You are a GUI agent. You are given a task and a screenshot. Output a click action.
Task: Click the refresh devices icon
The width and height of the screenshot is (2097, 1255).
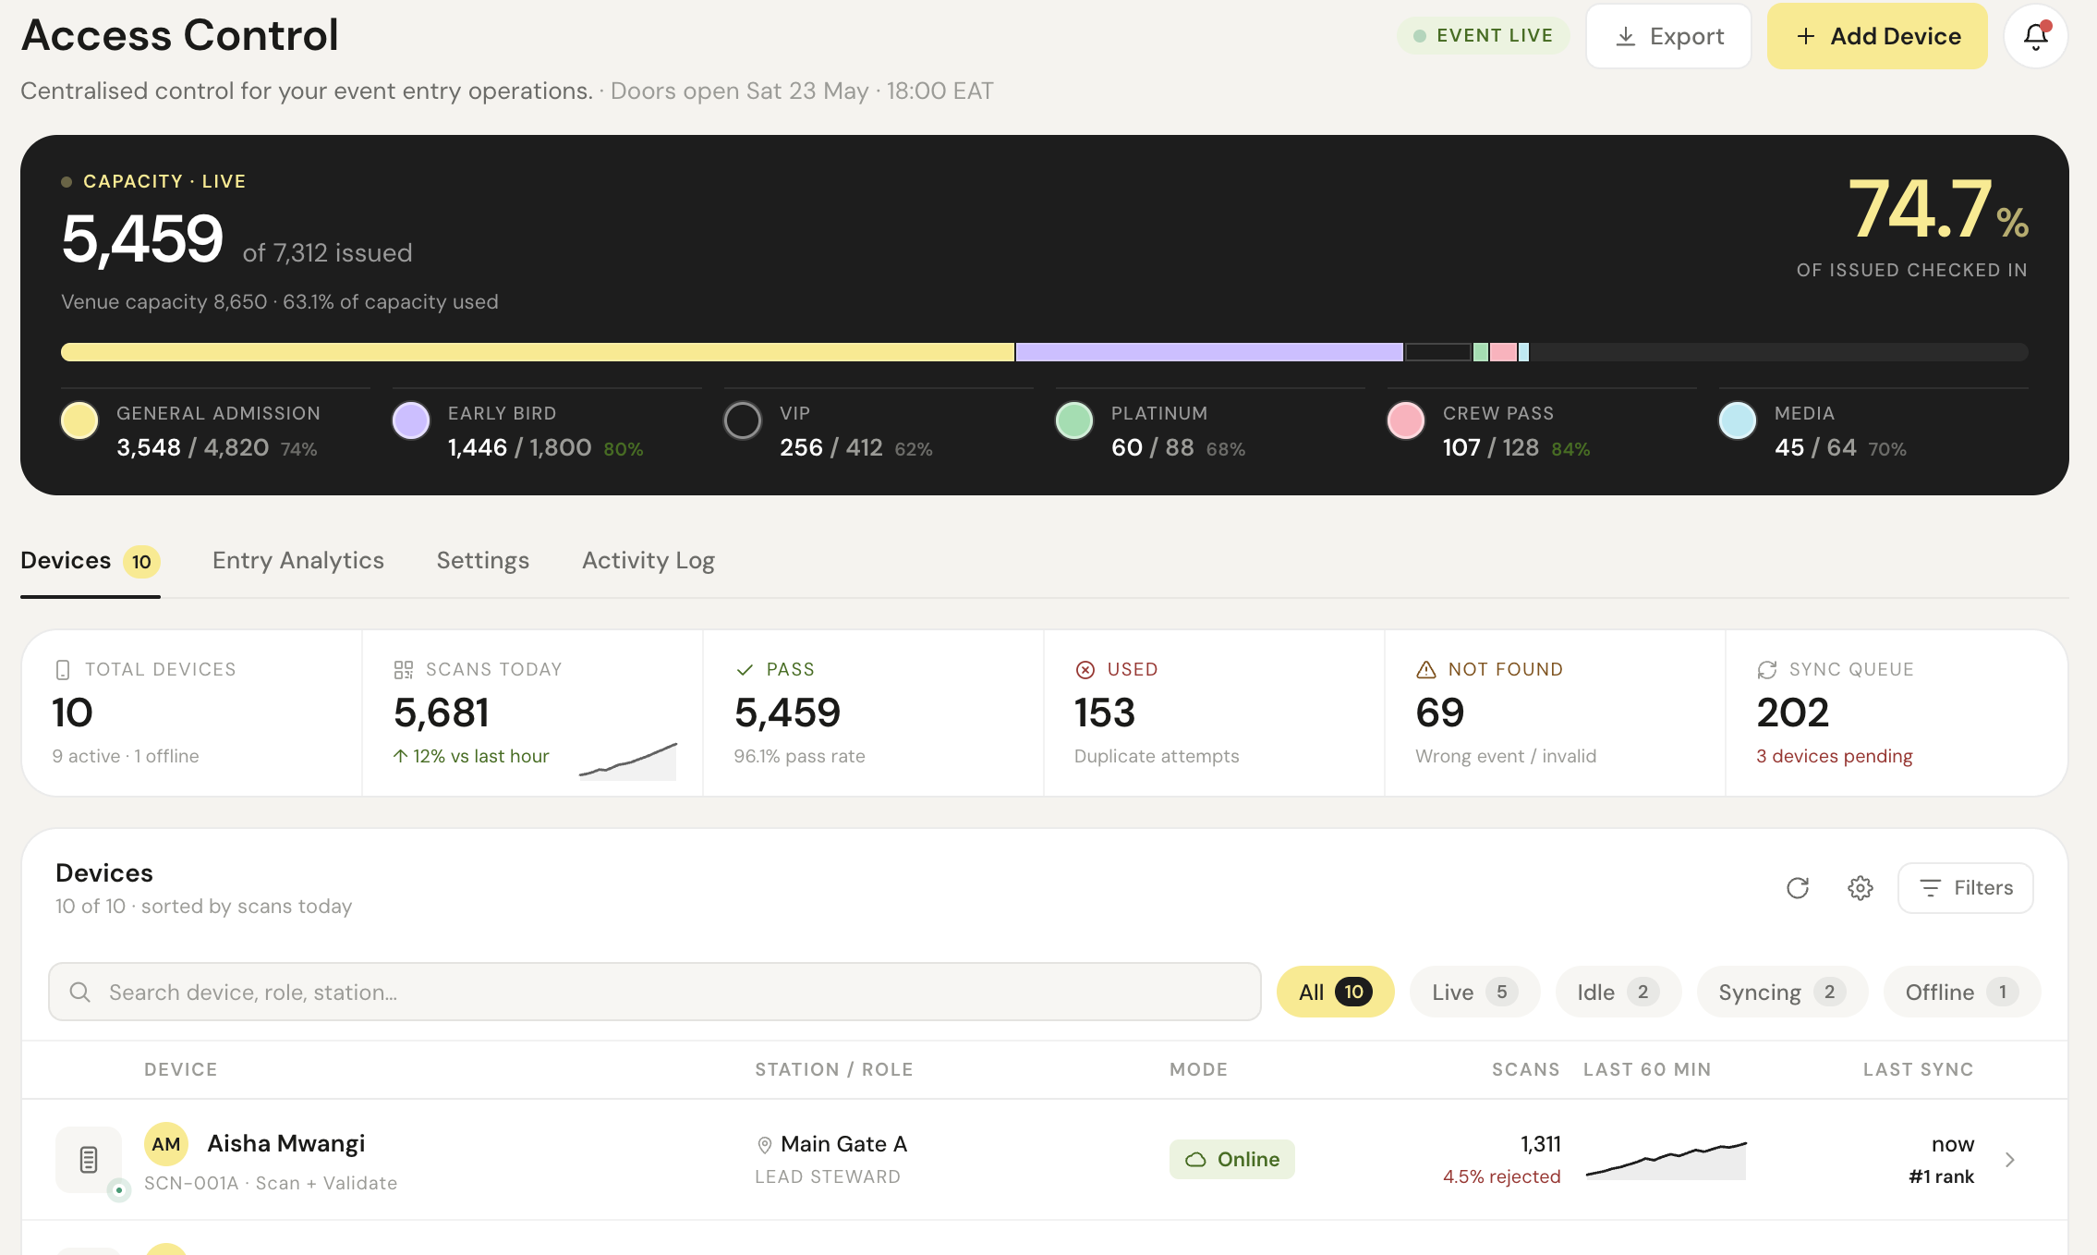(1798, 888)
